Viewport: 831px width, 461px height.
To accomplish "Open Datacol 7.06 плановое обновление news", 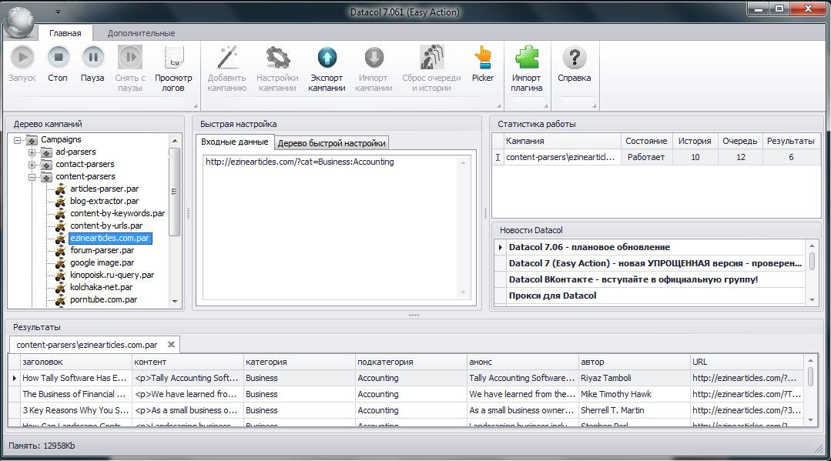I will (589, 247).
